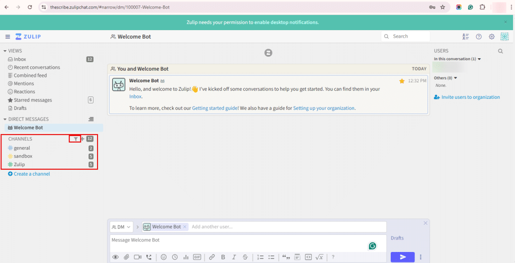Open the Getting started guide link

click(x=215, y=108)
